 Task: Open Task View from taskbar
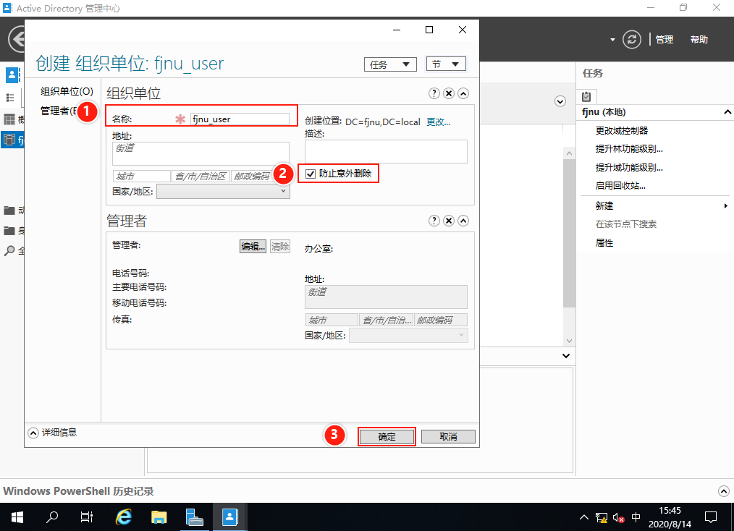87,517
